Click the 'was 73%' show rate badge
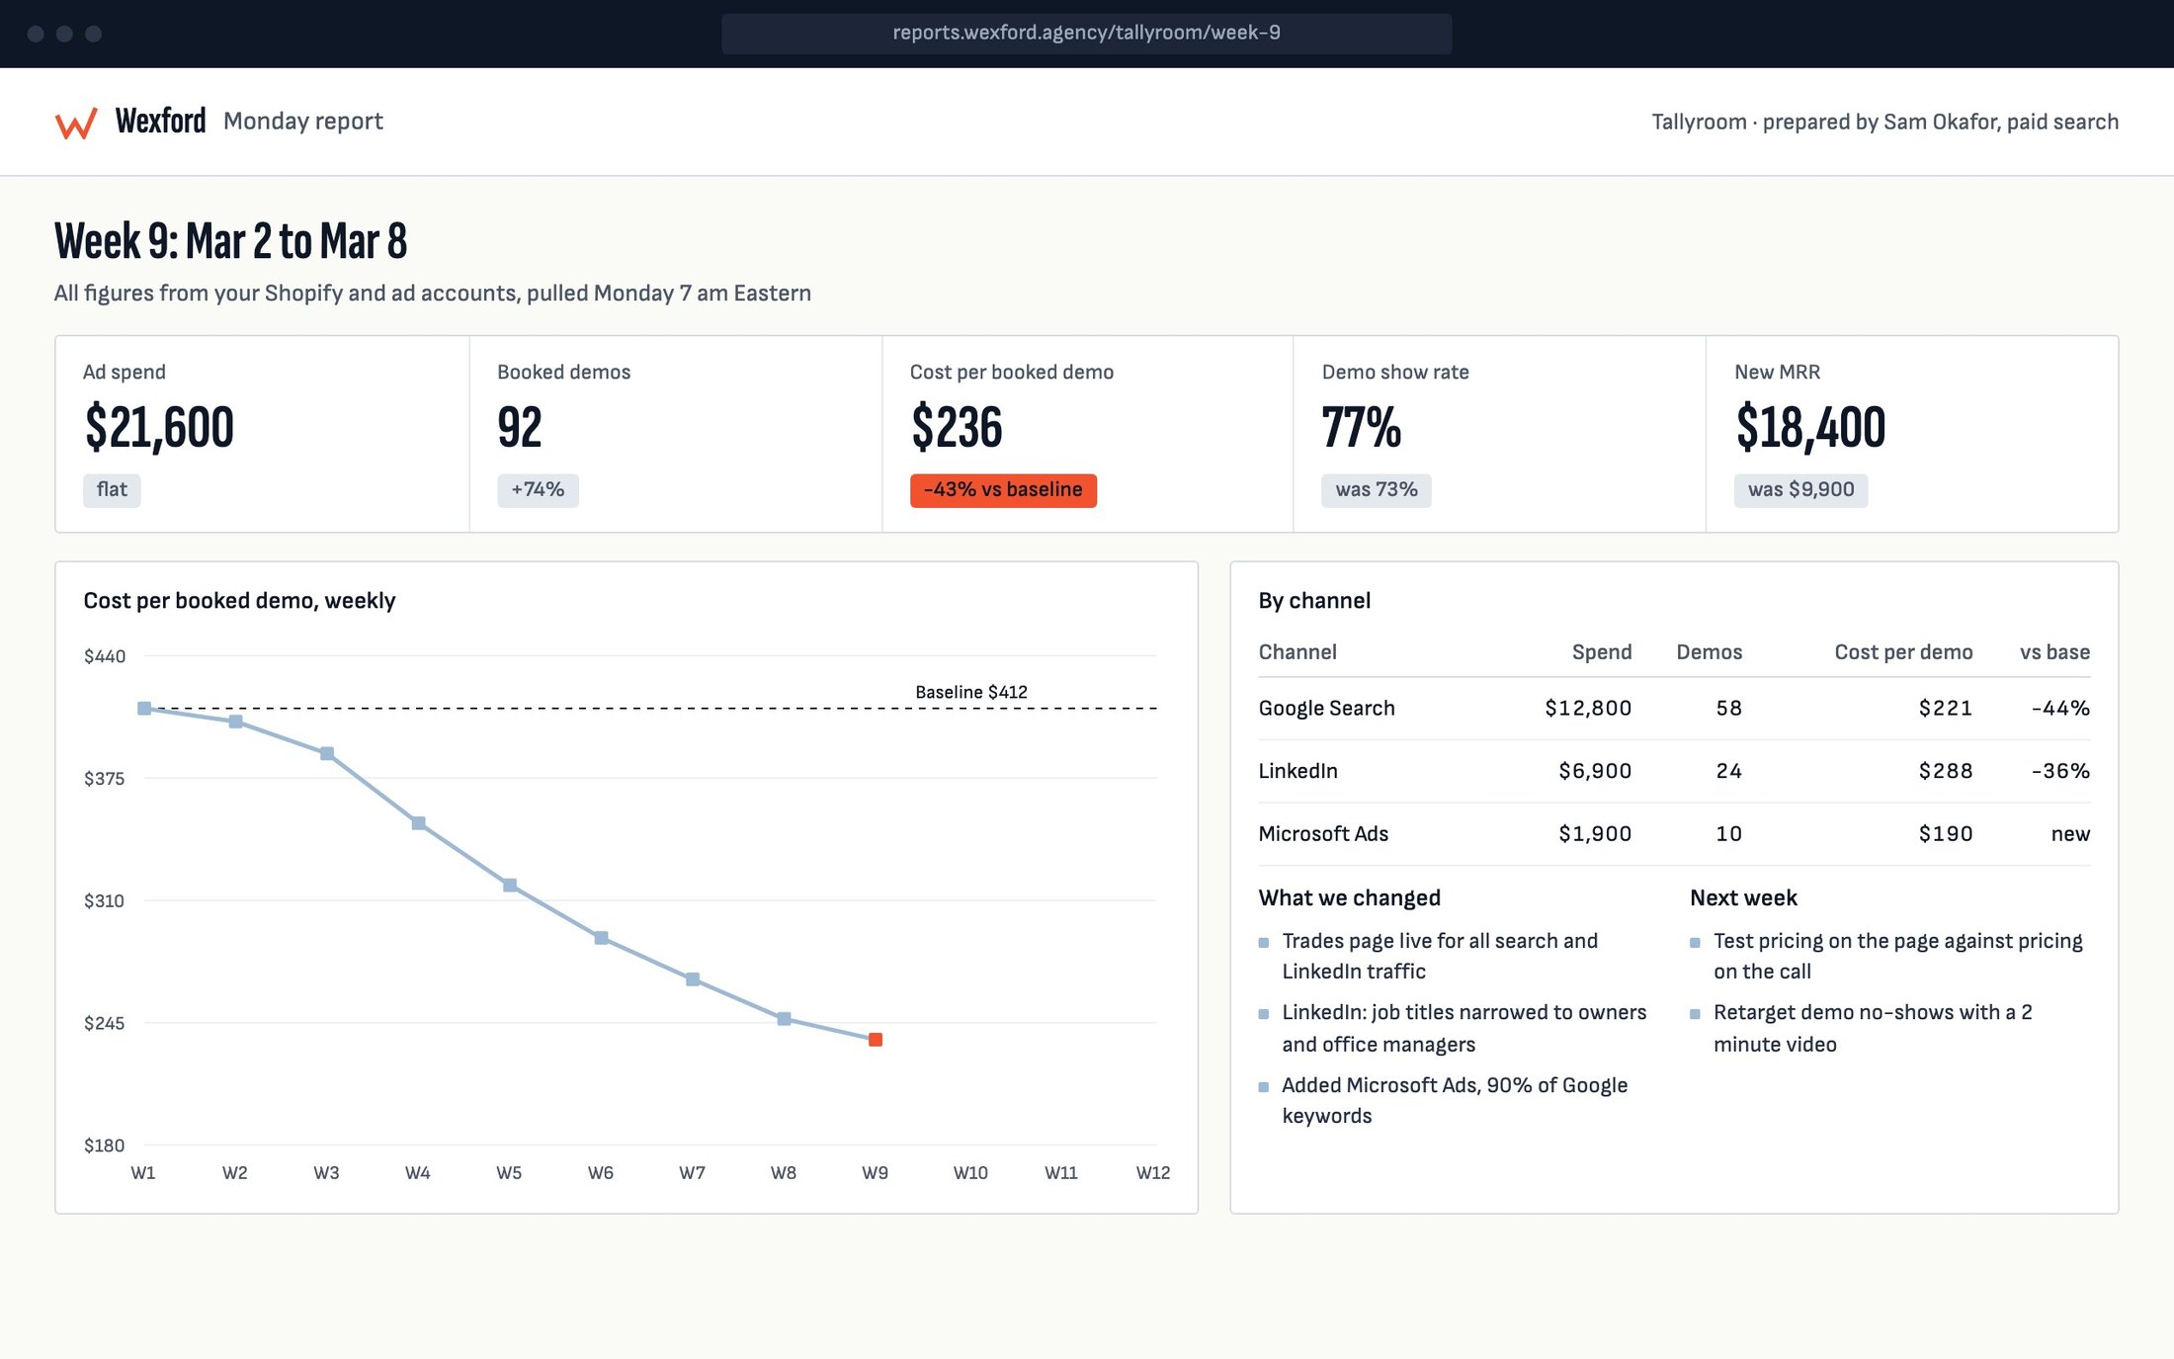2174x1359 pixels. pos(1377,490)
